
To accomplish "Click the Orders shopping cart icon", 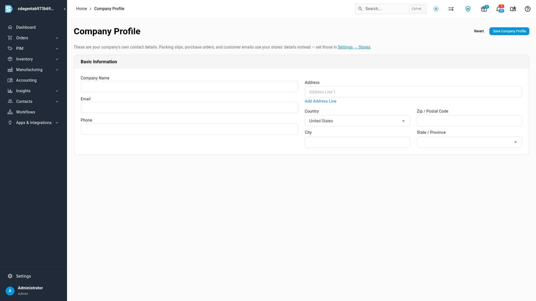I will pyautogui.click(x=10, y=38).
